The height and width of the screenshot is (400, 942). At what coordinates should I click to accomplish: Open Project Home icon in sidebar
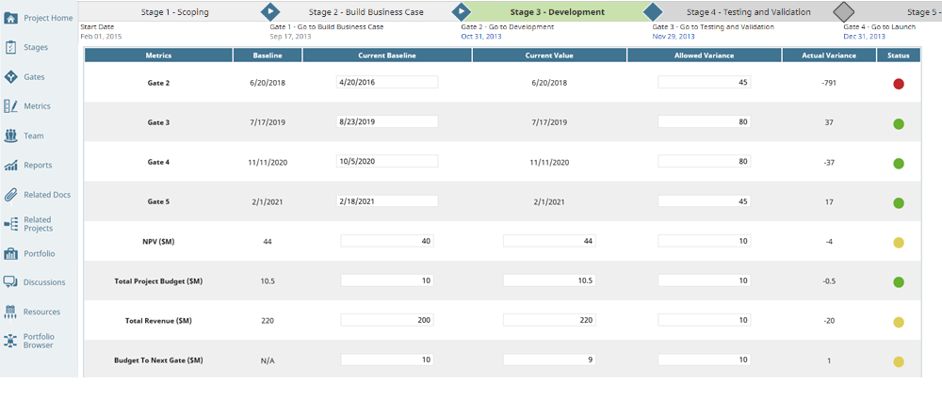point(10,18)
